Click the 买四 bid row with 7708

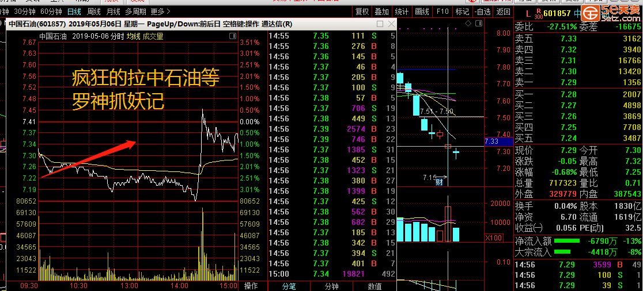point(578,127)
